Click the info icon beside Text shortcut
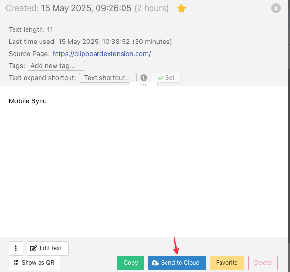290x272 pixels. 143,78
